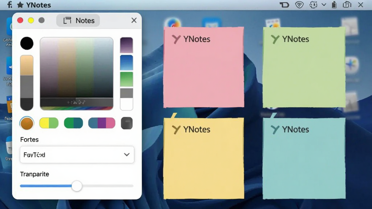Click the teal YNotes sticky note
The height and width of the screenshot is (209, 372).
click(x=304, y=158)
